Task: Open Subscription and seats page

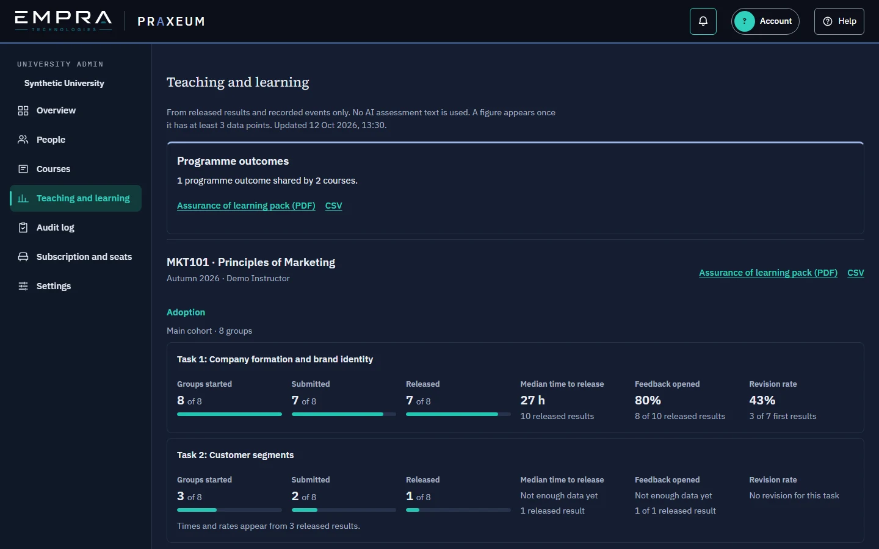Action: 76,257
